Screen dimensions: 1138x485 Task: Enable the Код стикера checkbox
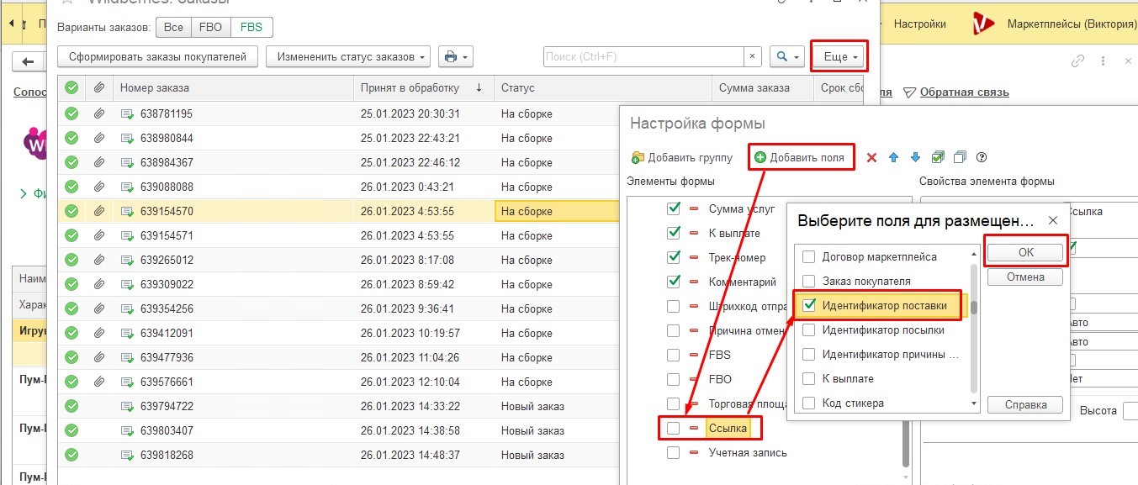809,403
